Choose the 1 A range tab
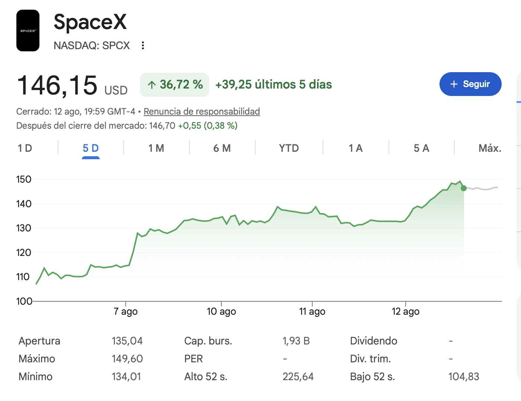The image size is (521, 401). coord(355,148)
